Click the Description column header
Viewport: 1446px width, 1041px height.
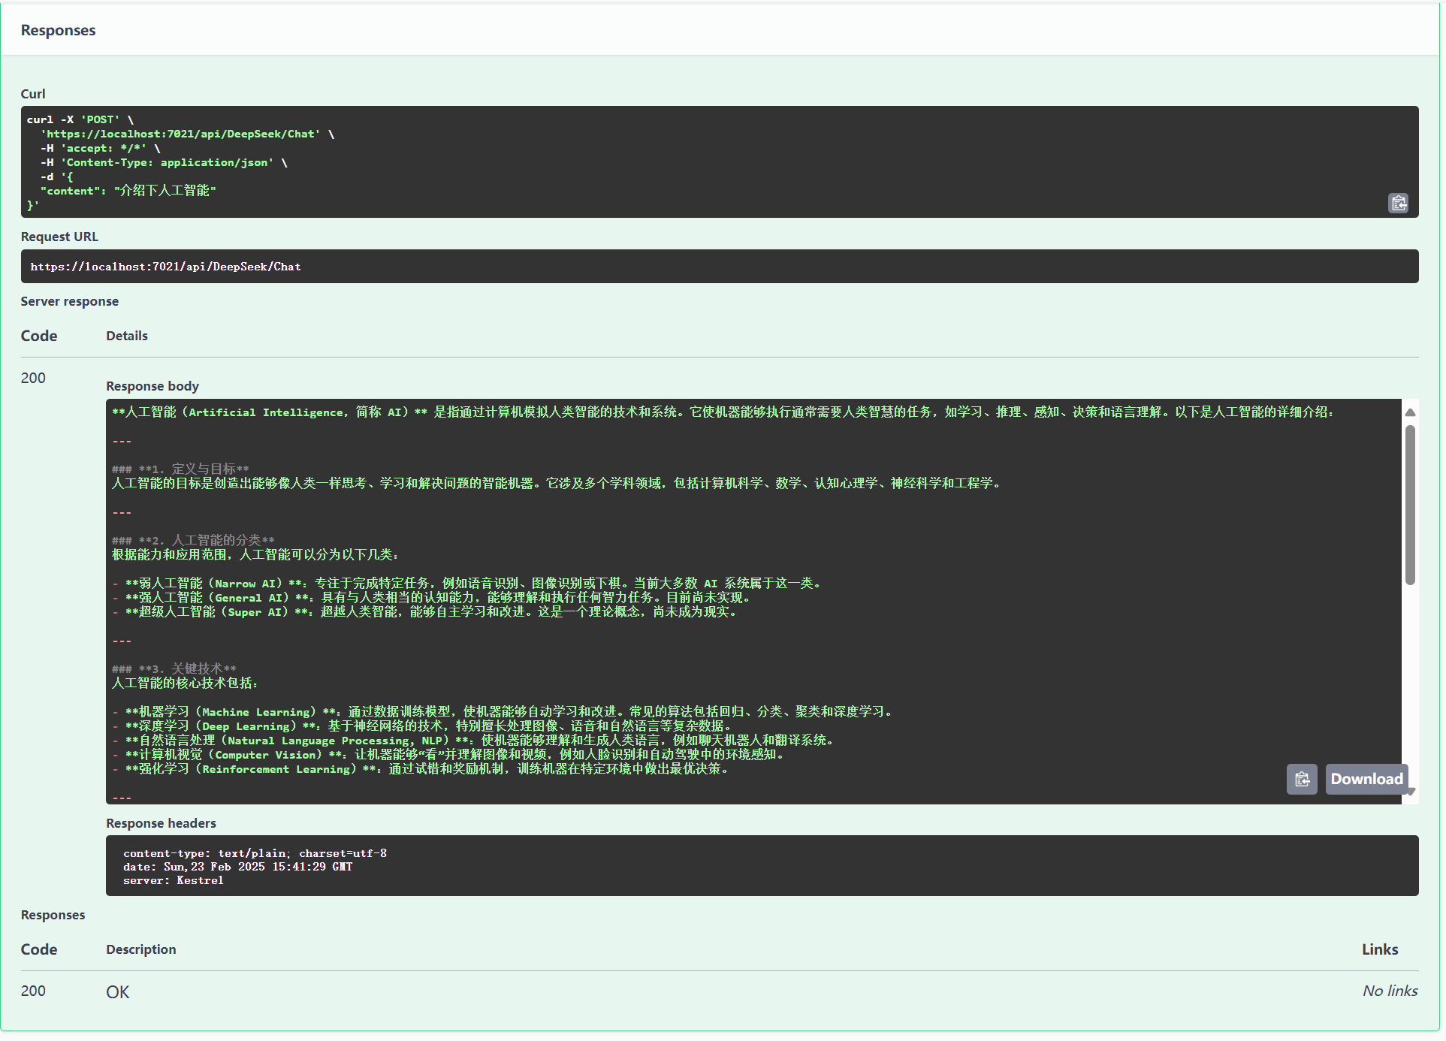[140, 949]
